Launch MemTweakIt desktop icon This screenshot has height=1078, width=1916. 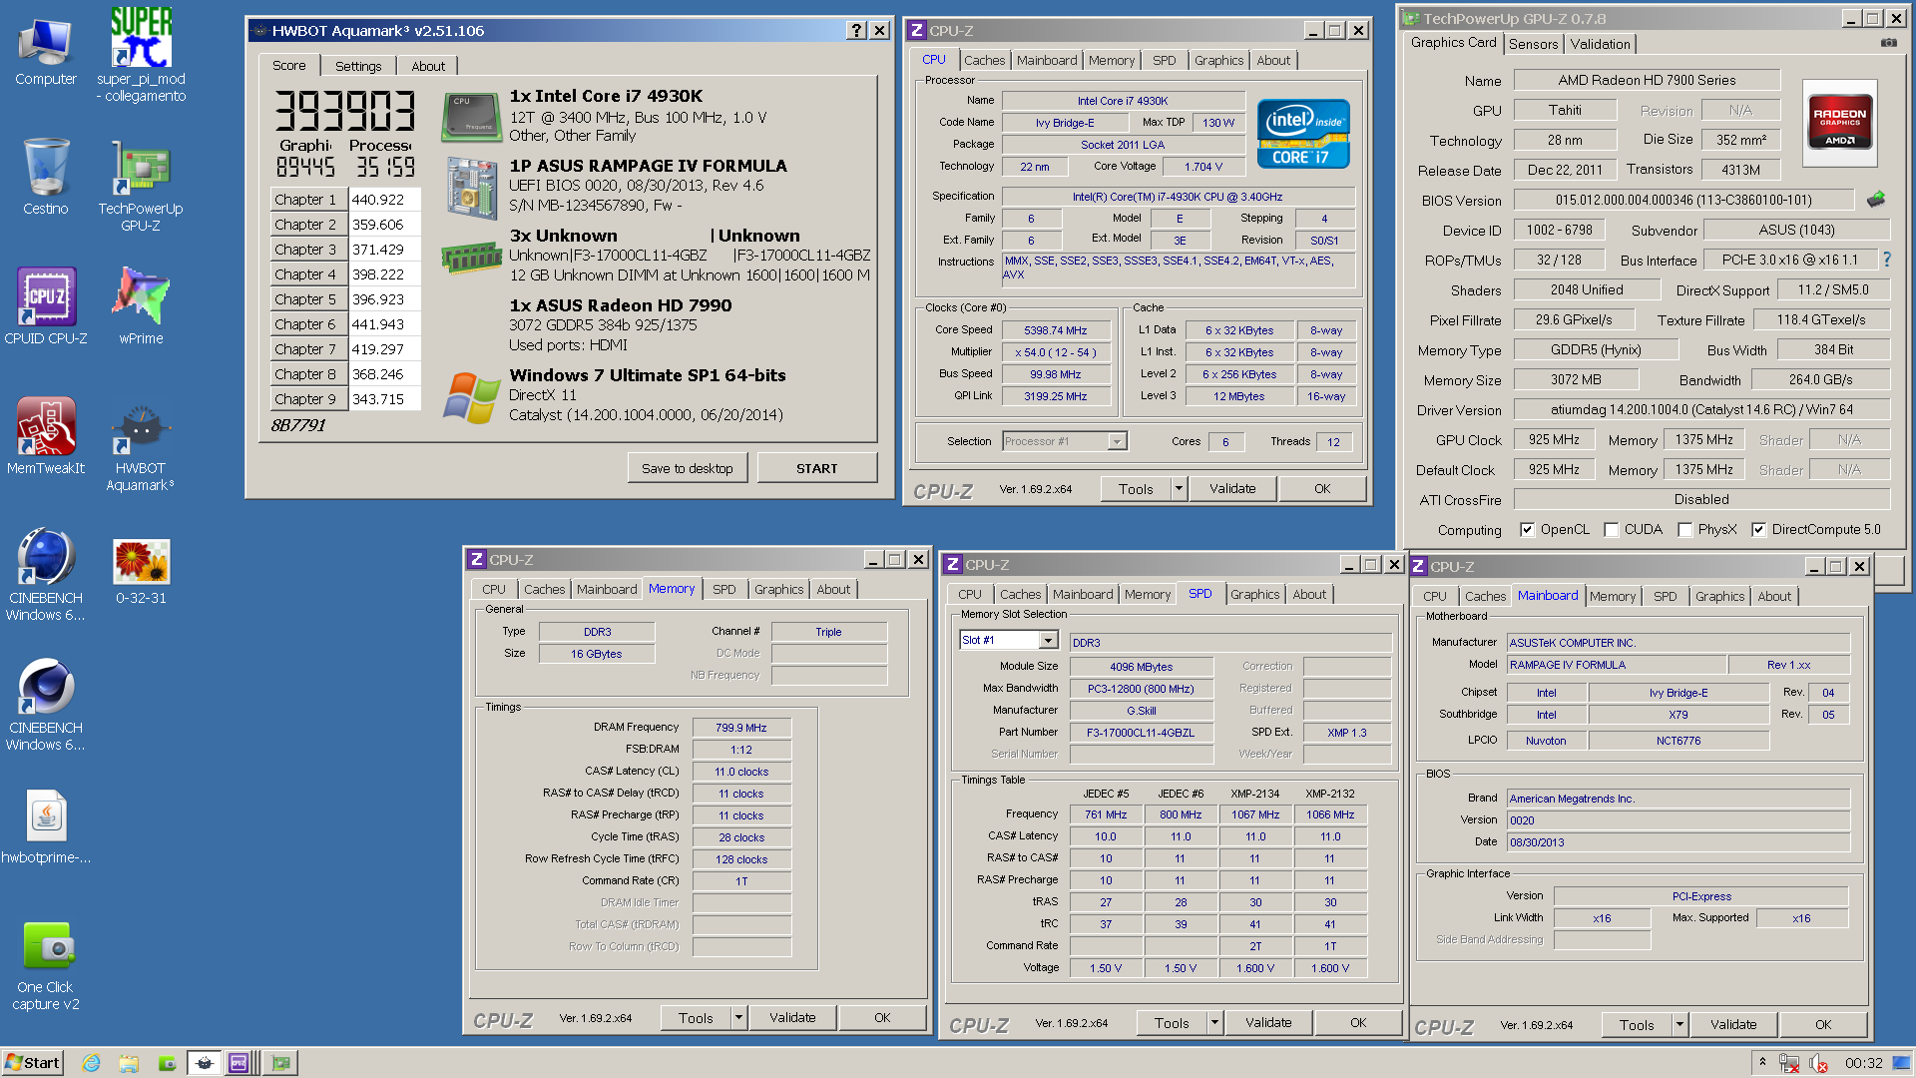click(x=45, y=435)
